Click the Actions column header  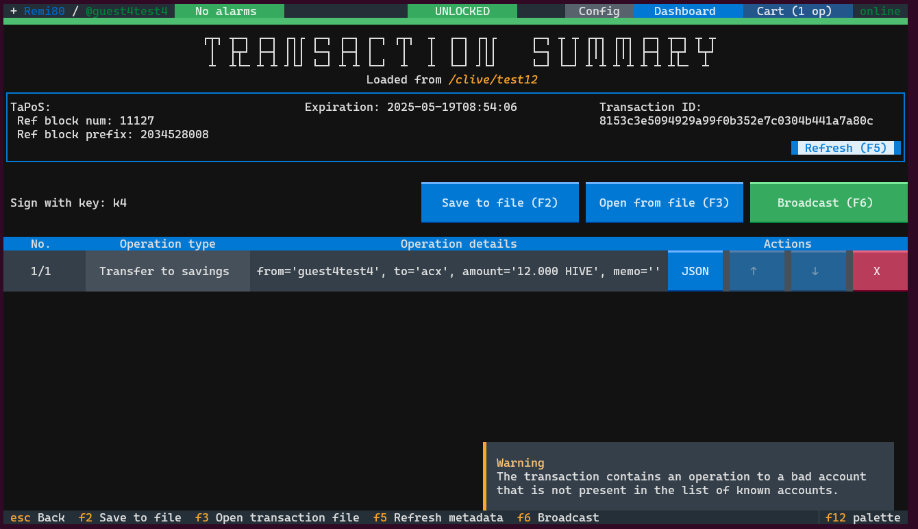pos(788,244)
